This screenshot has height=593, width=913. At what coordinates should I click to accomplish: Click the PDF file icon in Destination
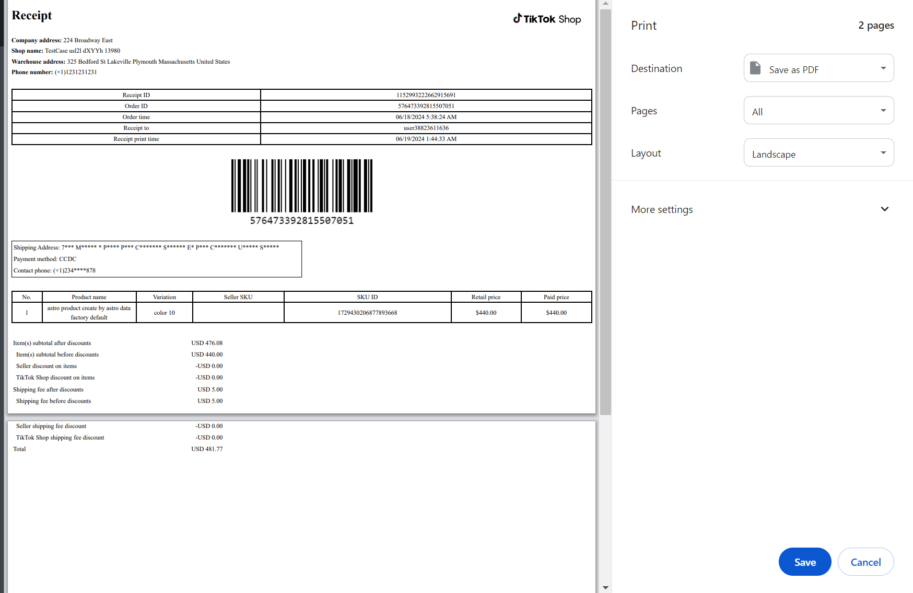pyautogui.click(x=755, y=68)
